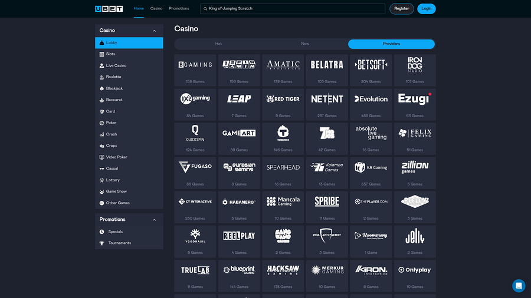Open Casino in top navigation
Viewport: 531px width, 298px height.
click(x=156, y=8)
